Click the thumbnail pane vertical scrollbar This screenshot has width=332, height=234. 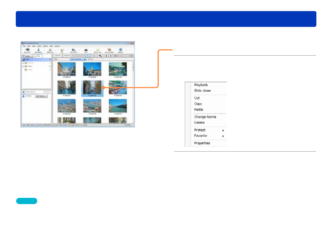click(x=133, y=92)
